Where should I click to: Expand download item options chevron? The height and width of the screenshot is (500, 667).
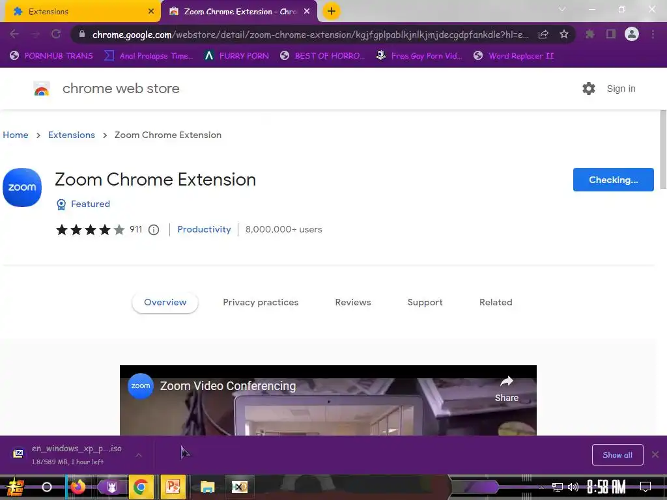point(139,455)
